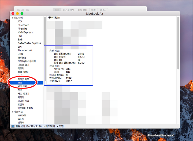Select 카드 리더기 in the sidebar
Viewport: 193px width, 141px height.
pos(23,94)
